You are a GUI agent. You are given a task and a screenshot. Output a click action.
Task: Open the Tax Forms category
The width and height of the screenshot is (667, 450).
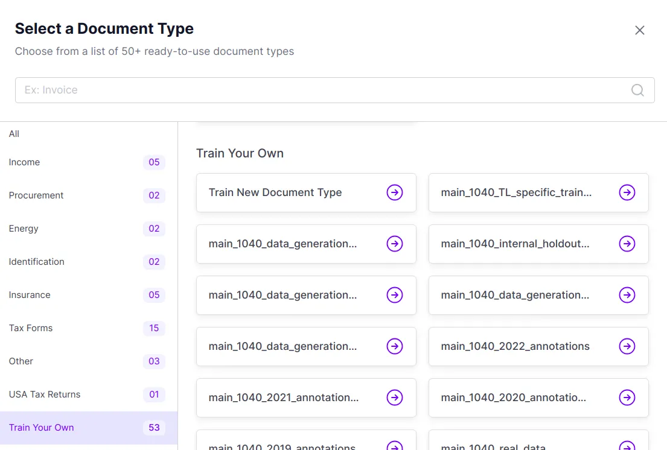click(x=89, y=328)
